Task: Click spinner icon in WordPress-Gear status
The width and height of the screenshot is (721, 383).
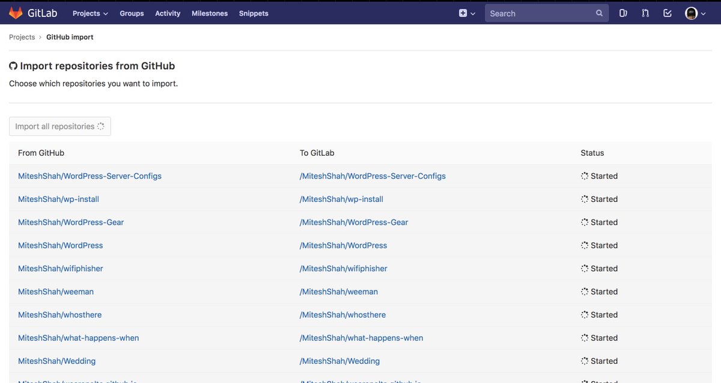Action: [585, 222]
